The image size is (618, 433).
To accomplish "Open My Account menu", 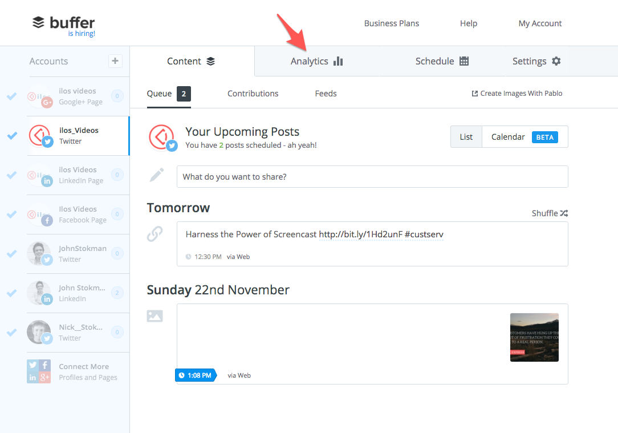I will click(x=540, y=23).
